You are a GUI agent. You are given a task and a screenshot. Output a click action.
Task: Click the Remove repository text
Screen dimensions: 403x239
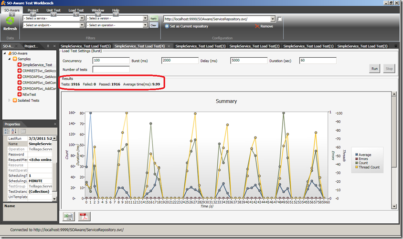(x=266, y=26)
